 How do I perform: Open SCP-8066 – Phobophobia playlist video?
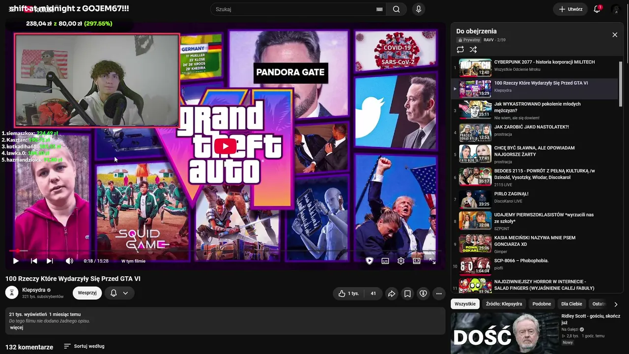535,266
